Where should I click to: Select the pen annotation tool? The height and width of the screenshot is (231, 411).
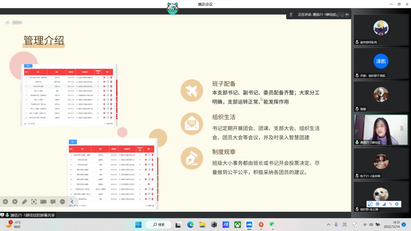[x=24, y=201]
